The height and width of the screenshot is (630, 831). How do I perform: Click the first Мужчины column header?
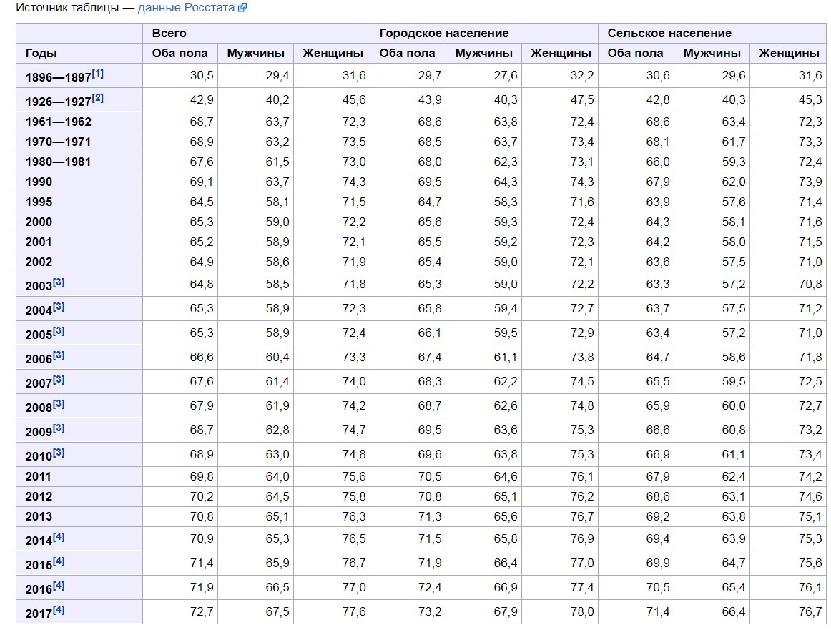click(255, 54)
